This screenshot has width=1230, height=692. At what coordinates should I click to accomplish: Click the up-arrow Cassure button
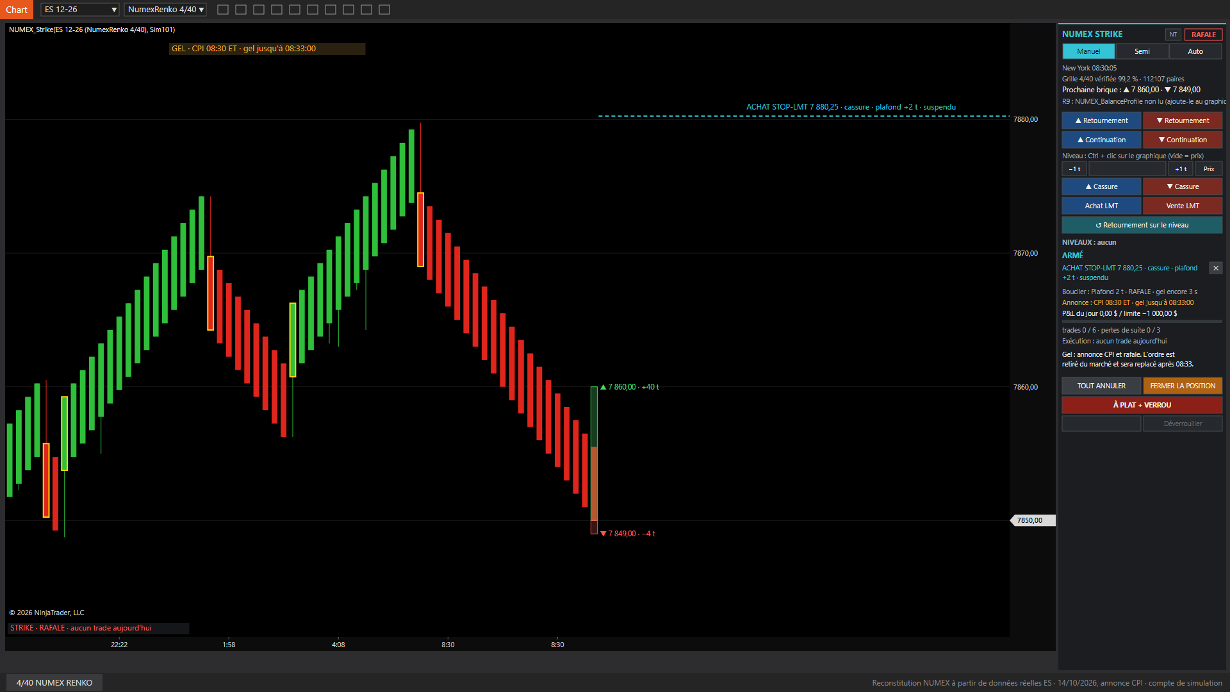pos(1101,186)
